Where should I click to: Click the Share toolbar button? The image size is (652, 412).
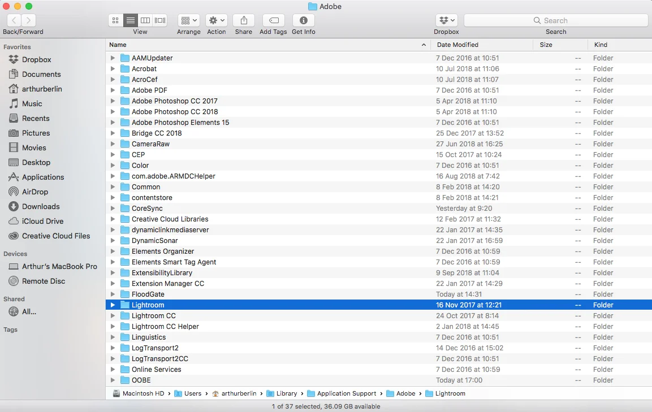(244, 20)
